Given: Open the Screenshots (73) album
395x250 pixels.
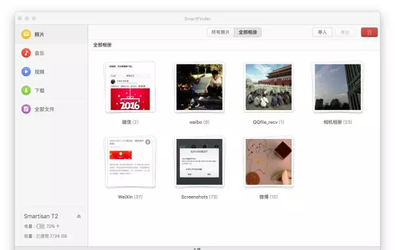Looking at the screenshot, I should tap(199, 162).
